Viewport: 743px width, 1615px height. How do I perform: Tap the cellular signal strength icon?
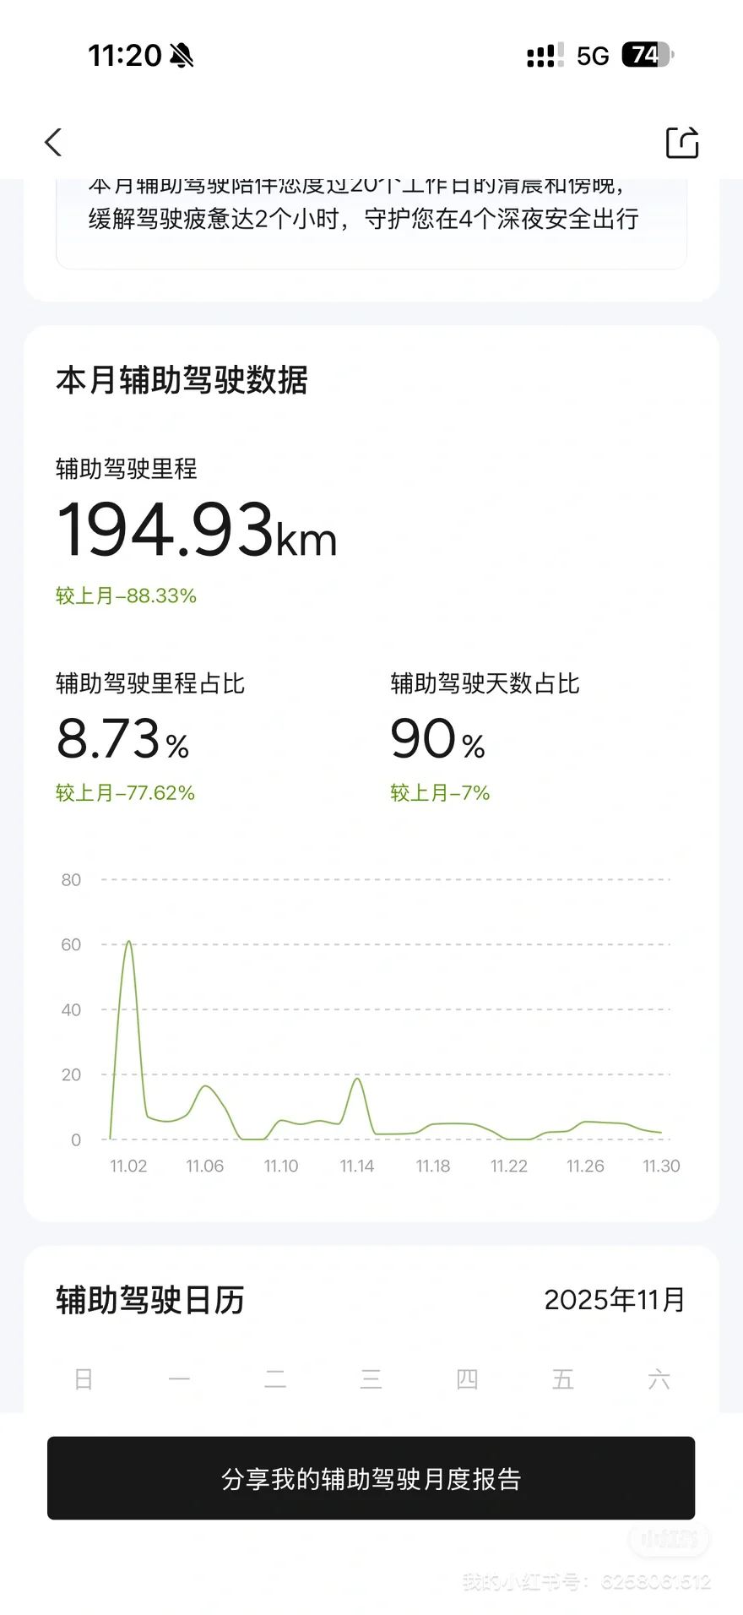click(x=545, y=56)
